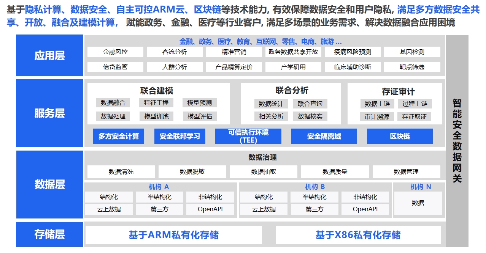Expand the 机构 N data group
Viewport: 486px width, 253px height.
click(418, 186)
